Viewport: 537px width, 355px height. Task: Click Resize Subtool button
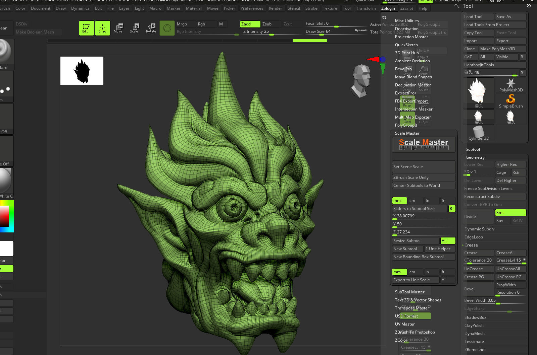coord(416,241)
